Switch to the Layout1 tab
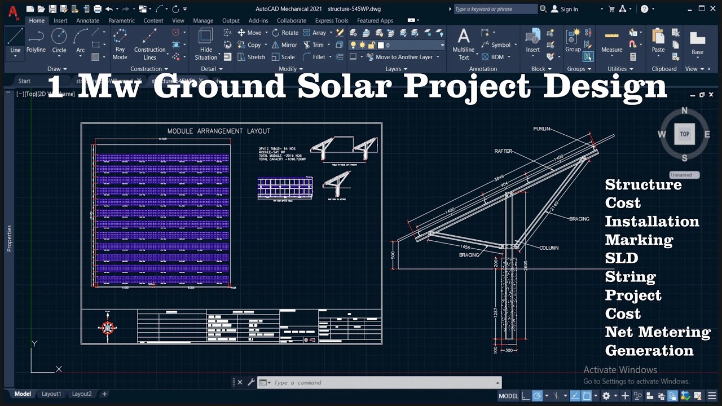Screen dimensions: 722x406 pos(51,394)
